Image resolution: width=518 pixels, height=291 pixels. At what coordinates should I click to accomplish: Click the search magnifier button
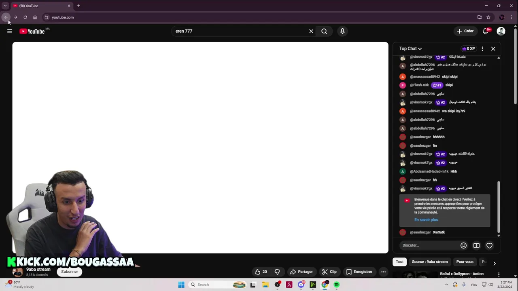point(324,31)
